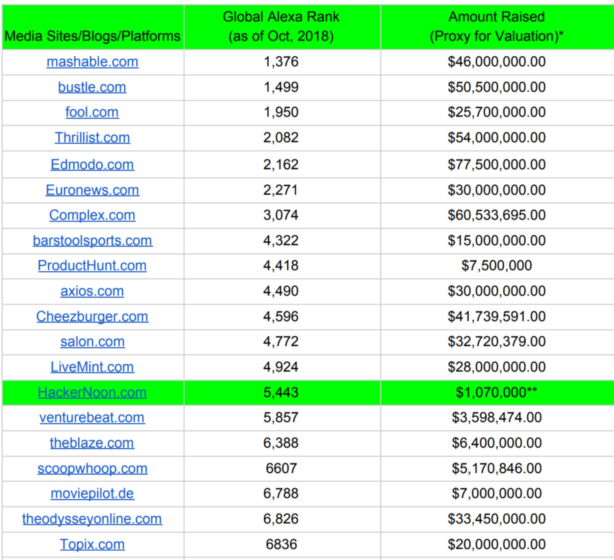This screenshot has width=614, height=560.
Task: Select the amount cell $6,400,000.00
Action: (x=497, y=443)
